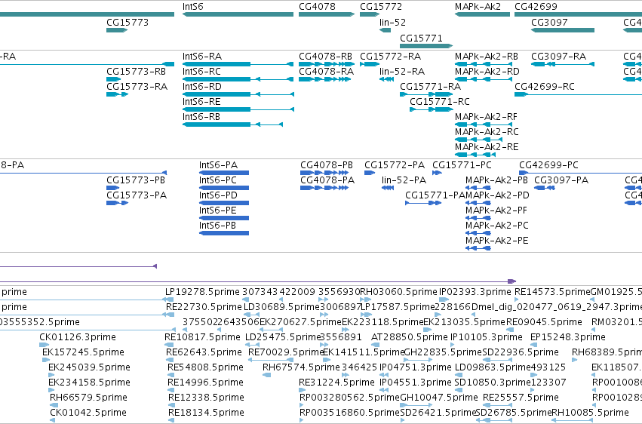Select protein CG15772-PA label
642x424 pixels.
point(395,165)
